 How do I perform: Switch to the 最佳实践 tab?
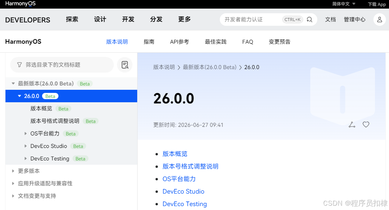coord(216,42)
